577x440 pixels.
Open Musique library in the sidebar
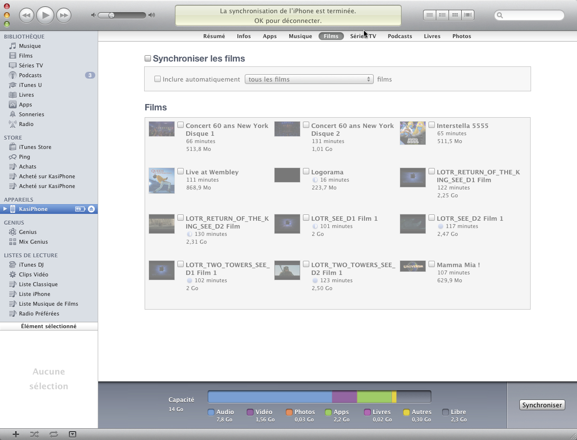coord(29,46)
